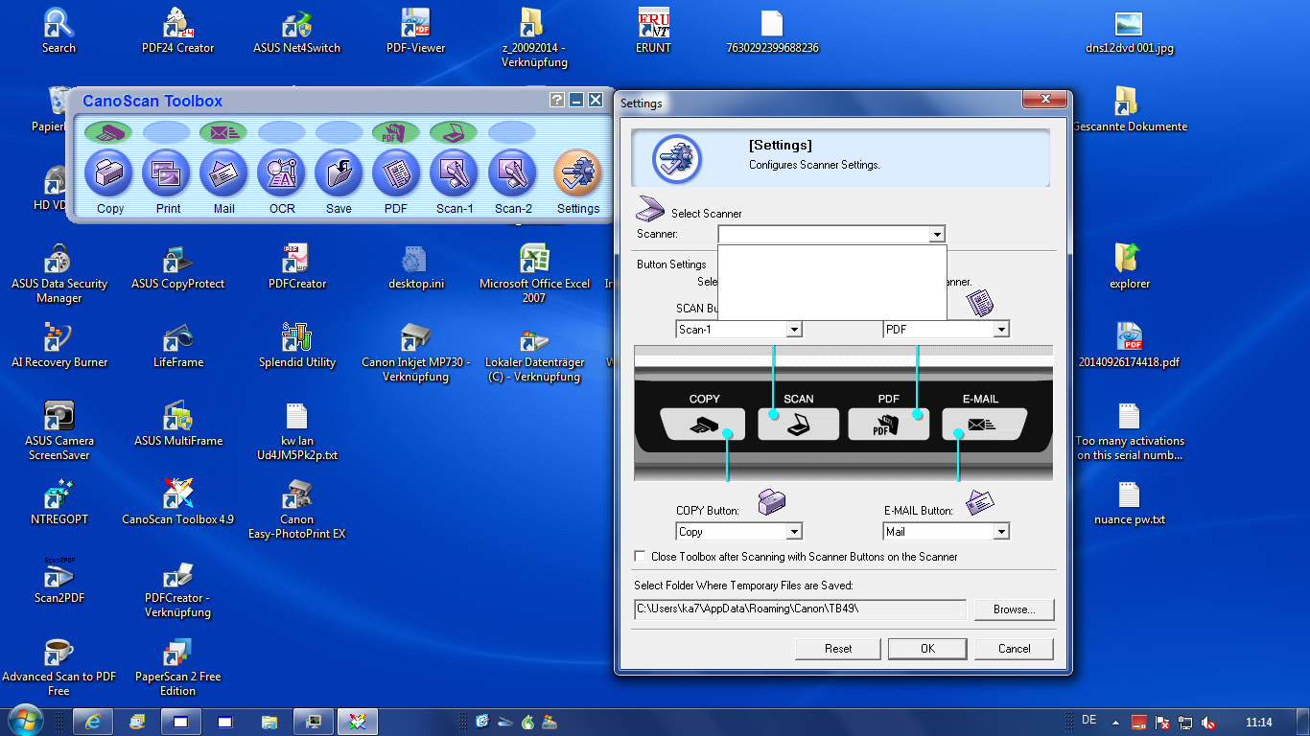The width and height of the screenshot is (1310, 736).
Task: Select PaperScan 2 Free Edition icon
Action: tap(178, 667)
